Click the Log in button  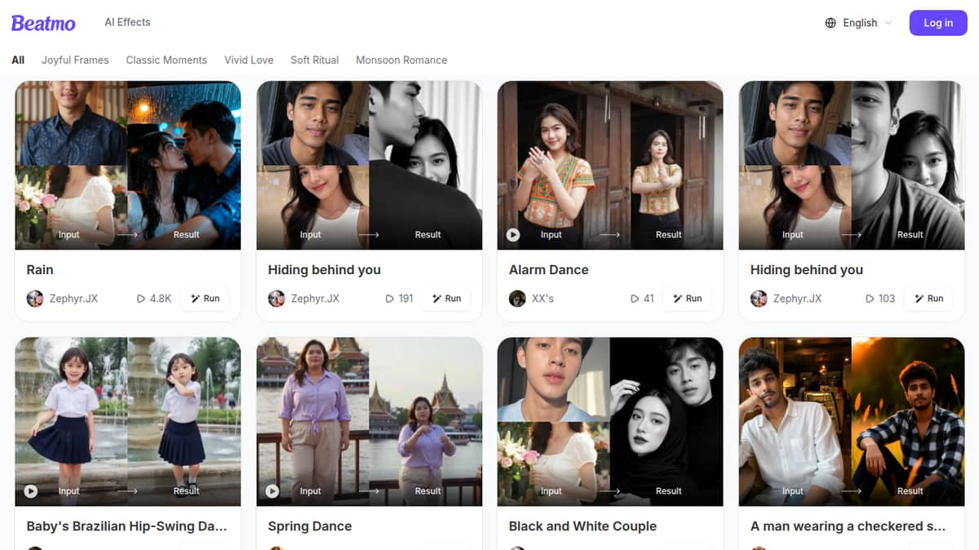tap(937, 23)
